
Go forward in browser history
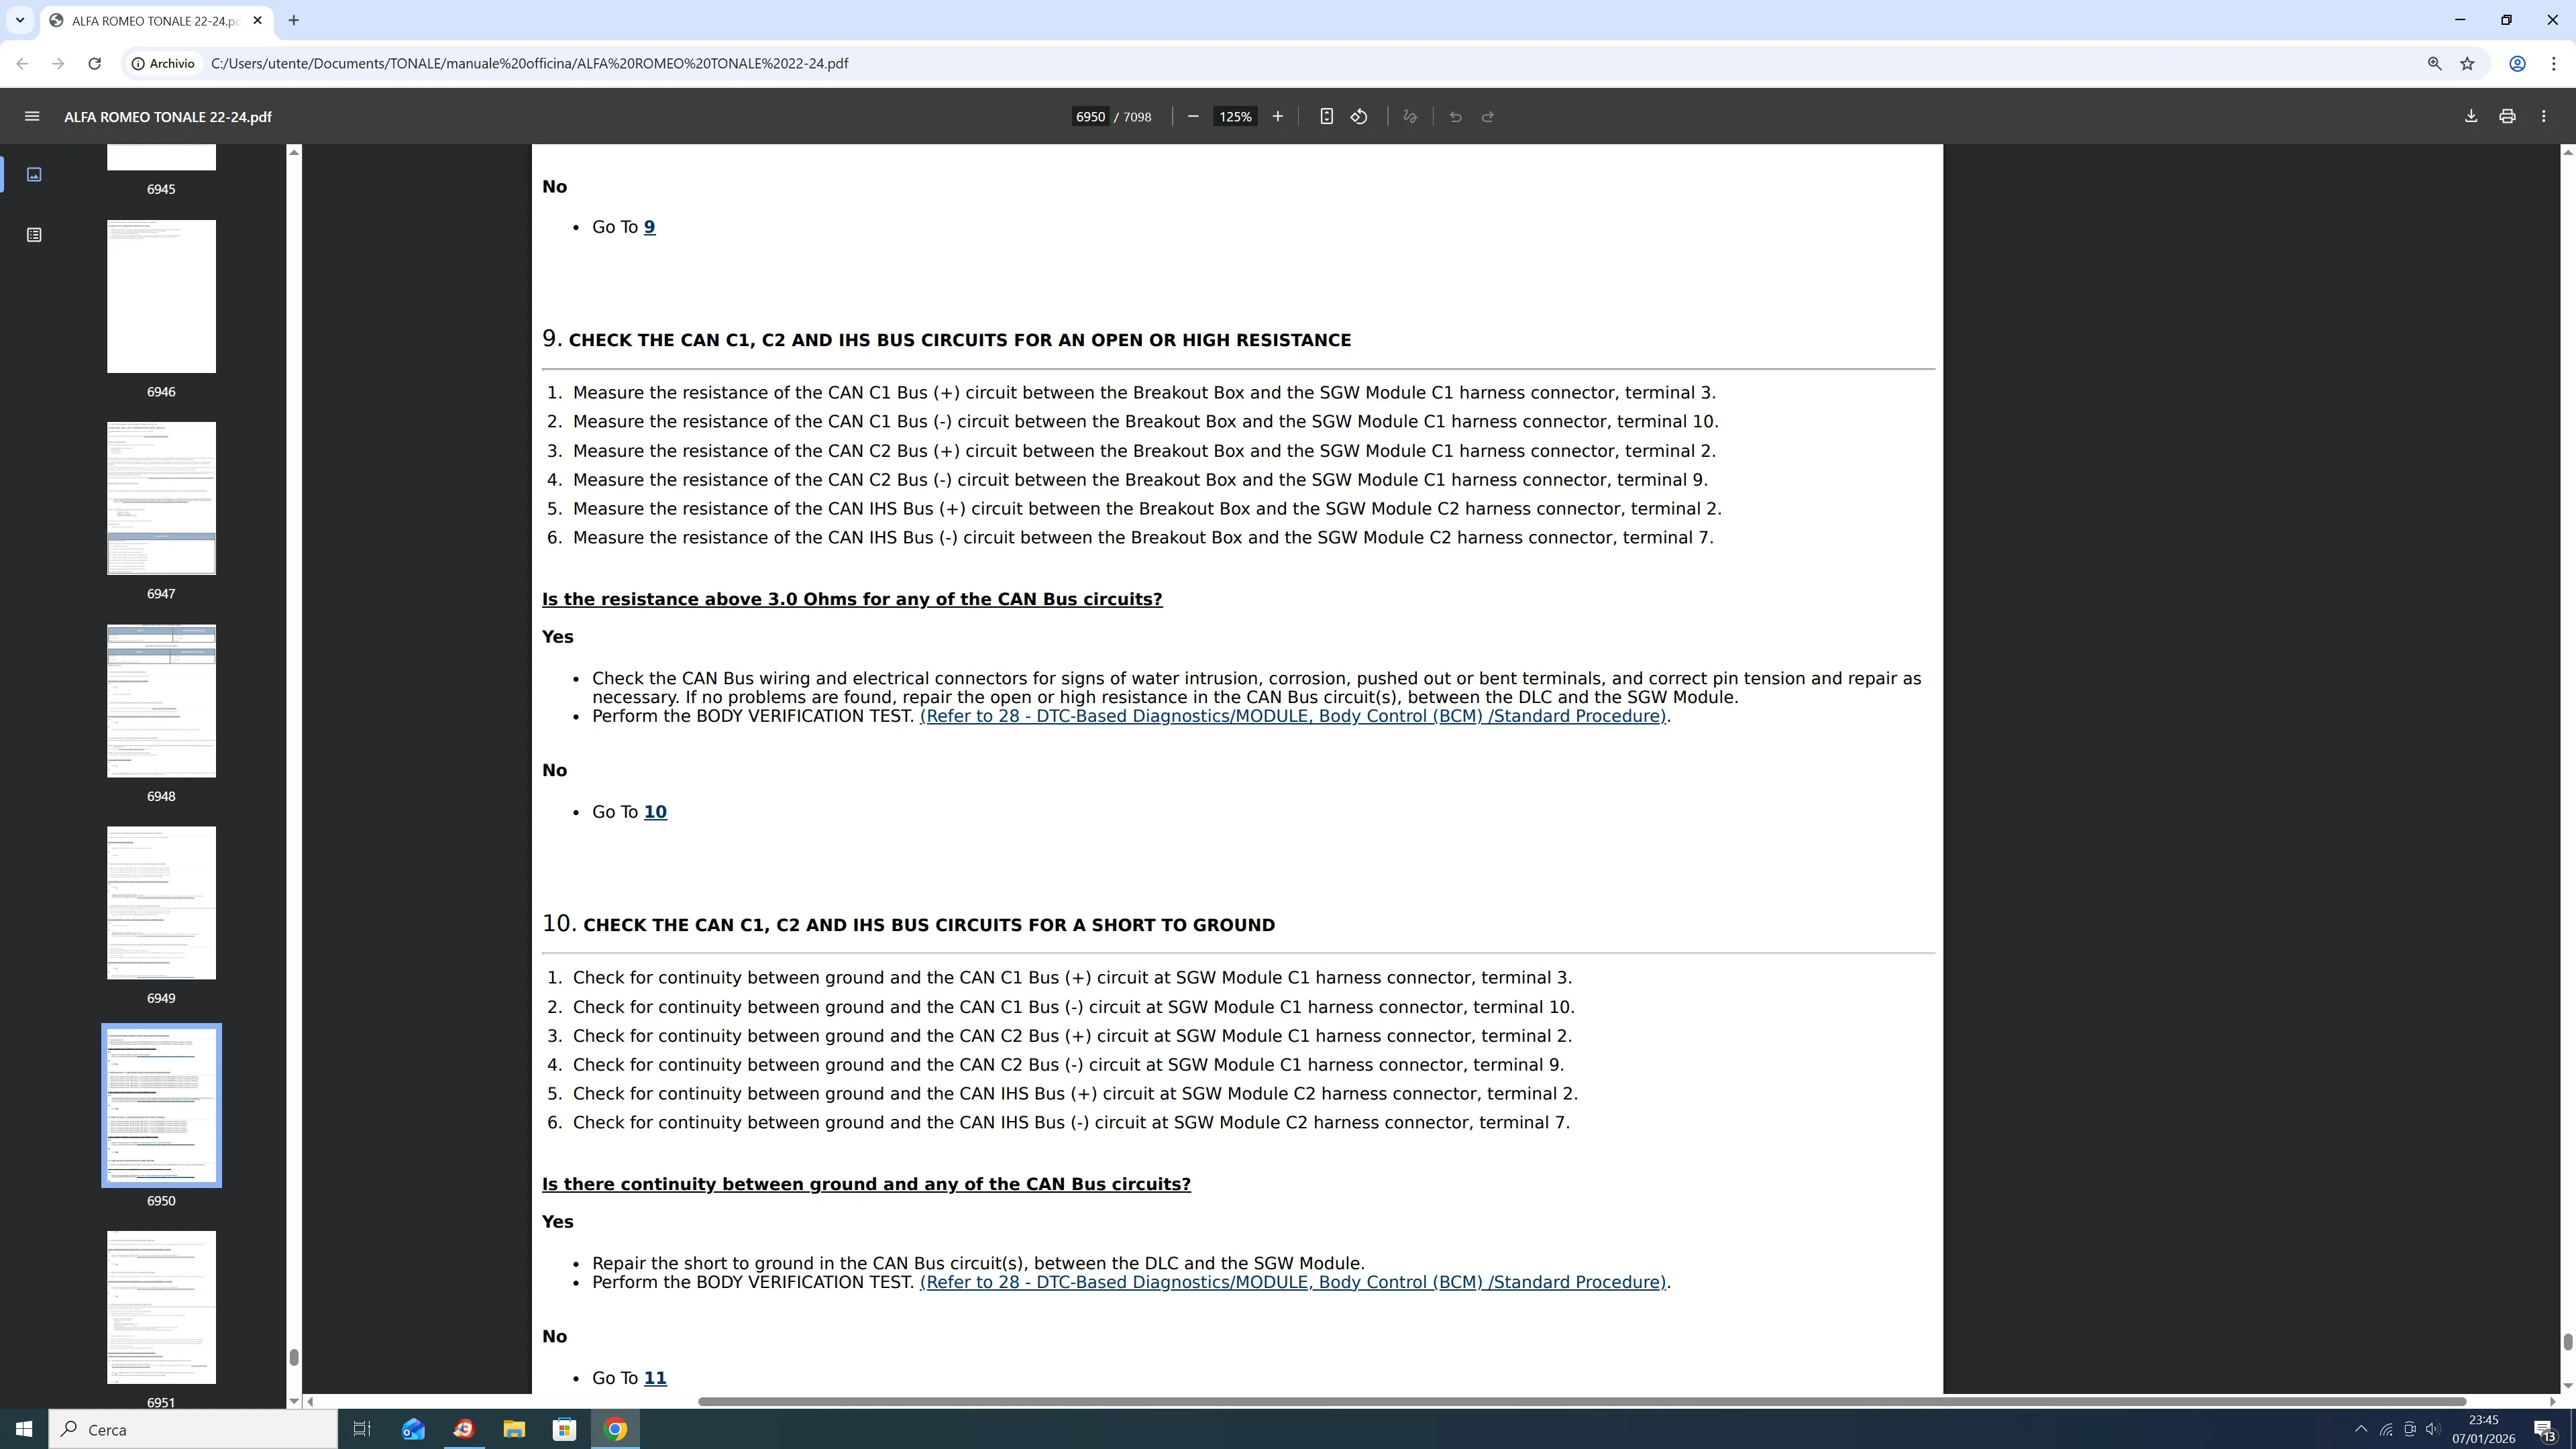[58, 63]
